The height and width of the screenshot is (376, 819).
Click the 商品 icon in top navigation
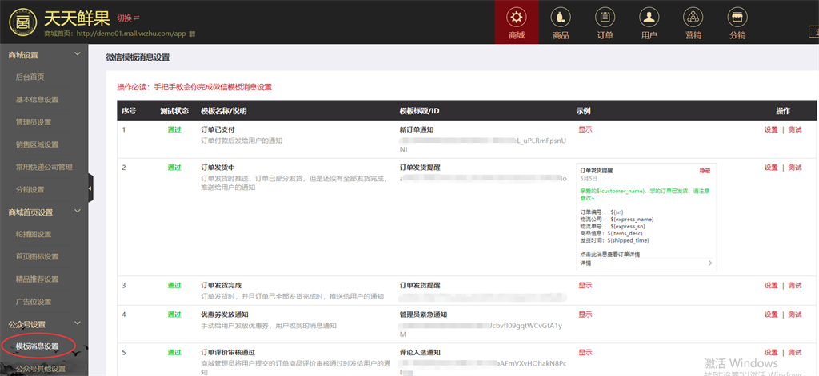pos(561,22)
